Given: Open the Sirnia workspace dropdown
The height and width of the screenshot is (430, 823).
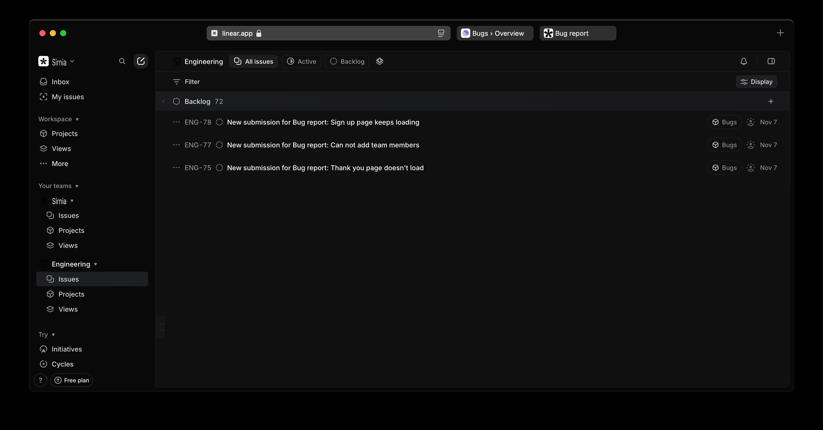Looking at the screenshot, I should click(x=56, y=61).
